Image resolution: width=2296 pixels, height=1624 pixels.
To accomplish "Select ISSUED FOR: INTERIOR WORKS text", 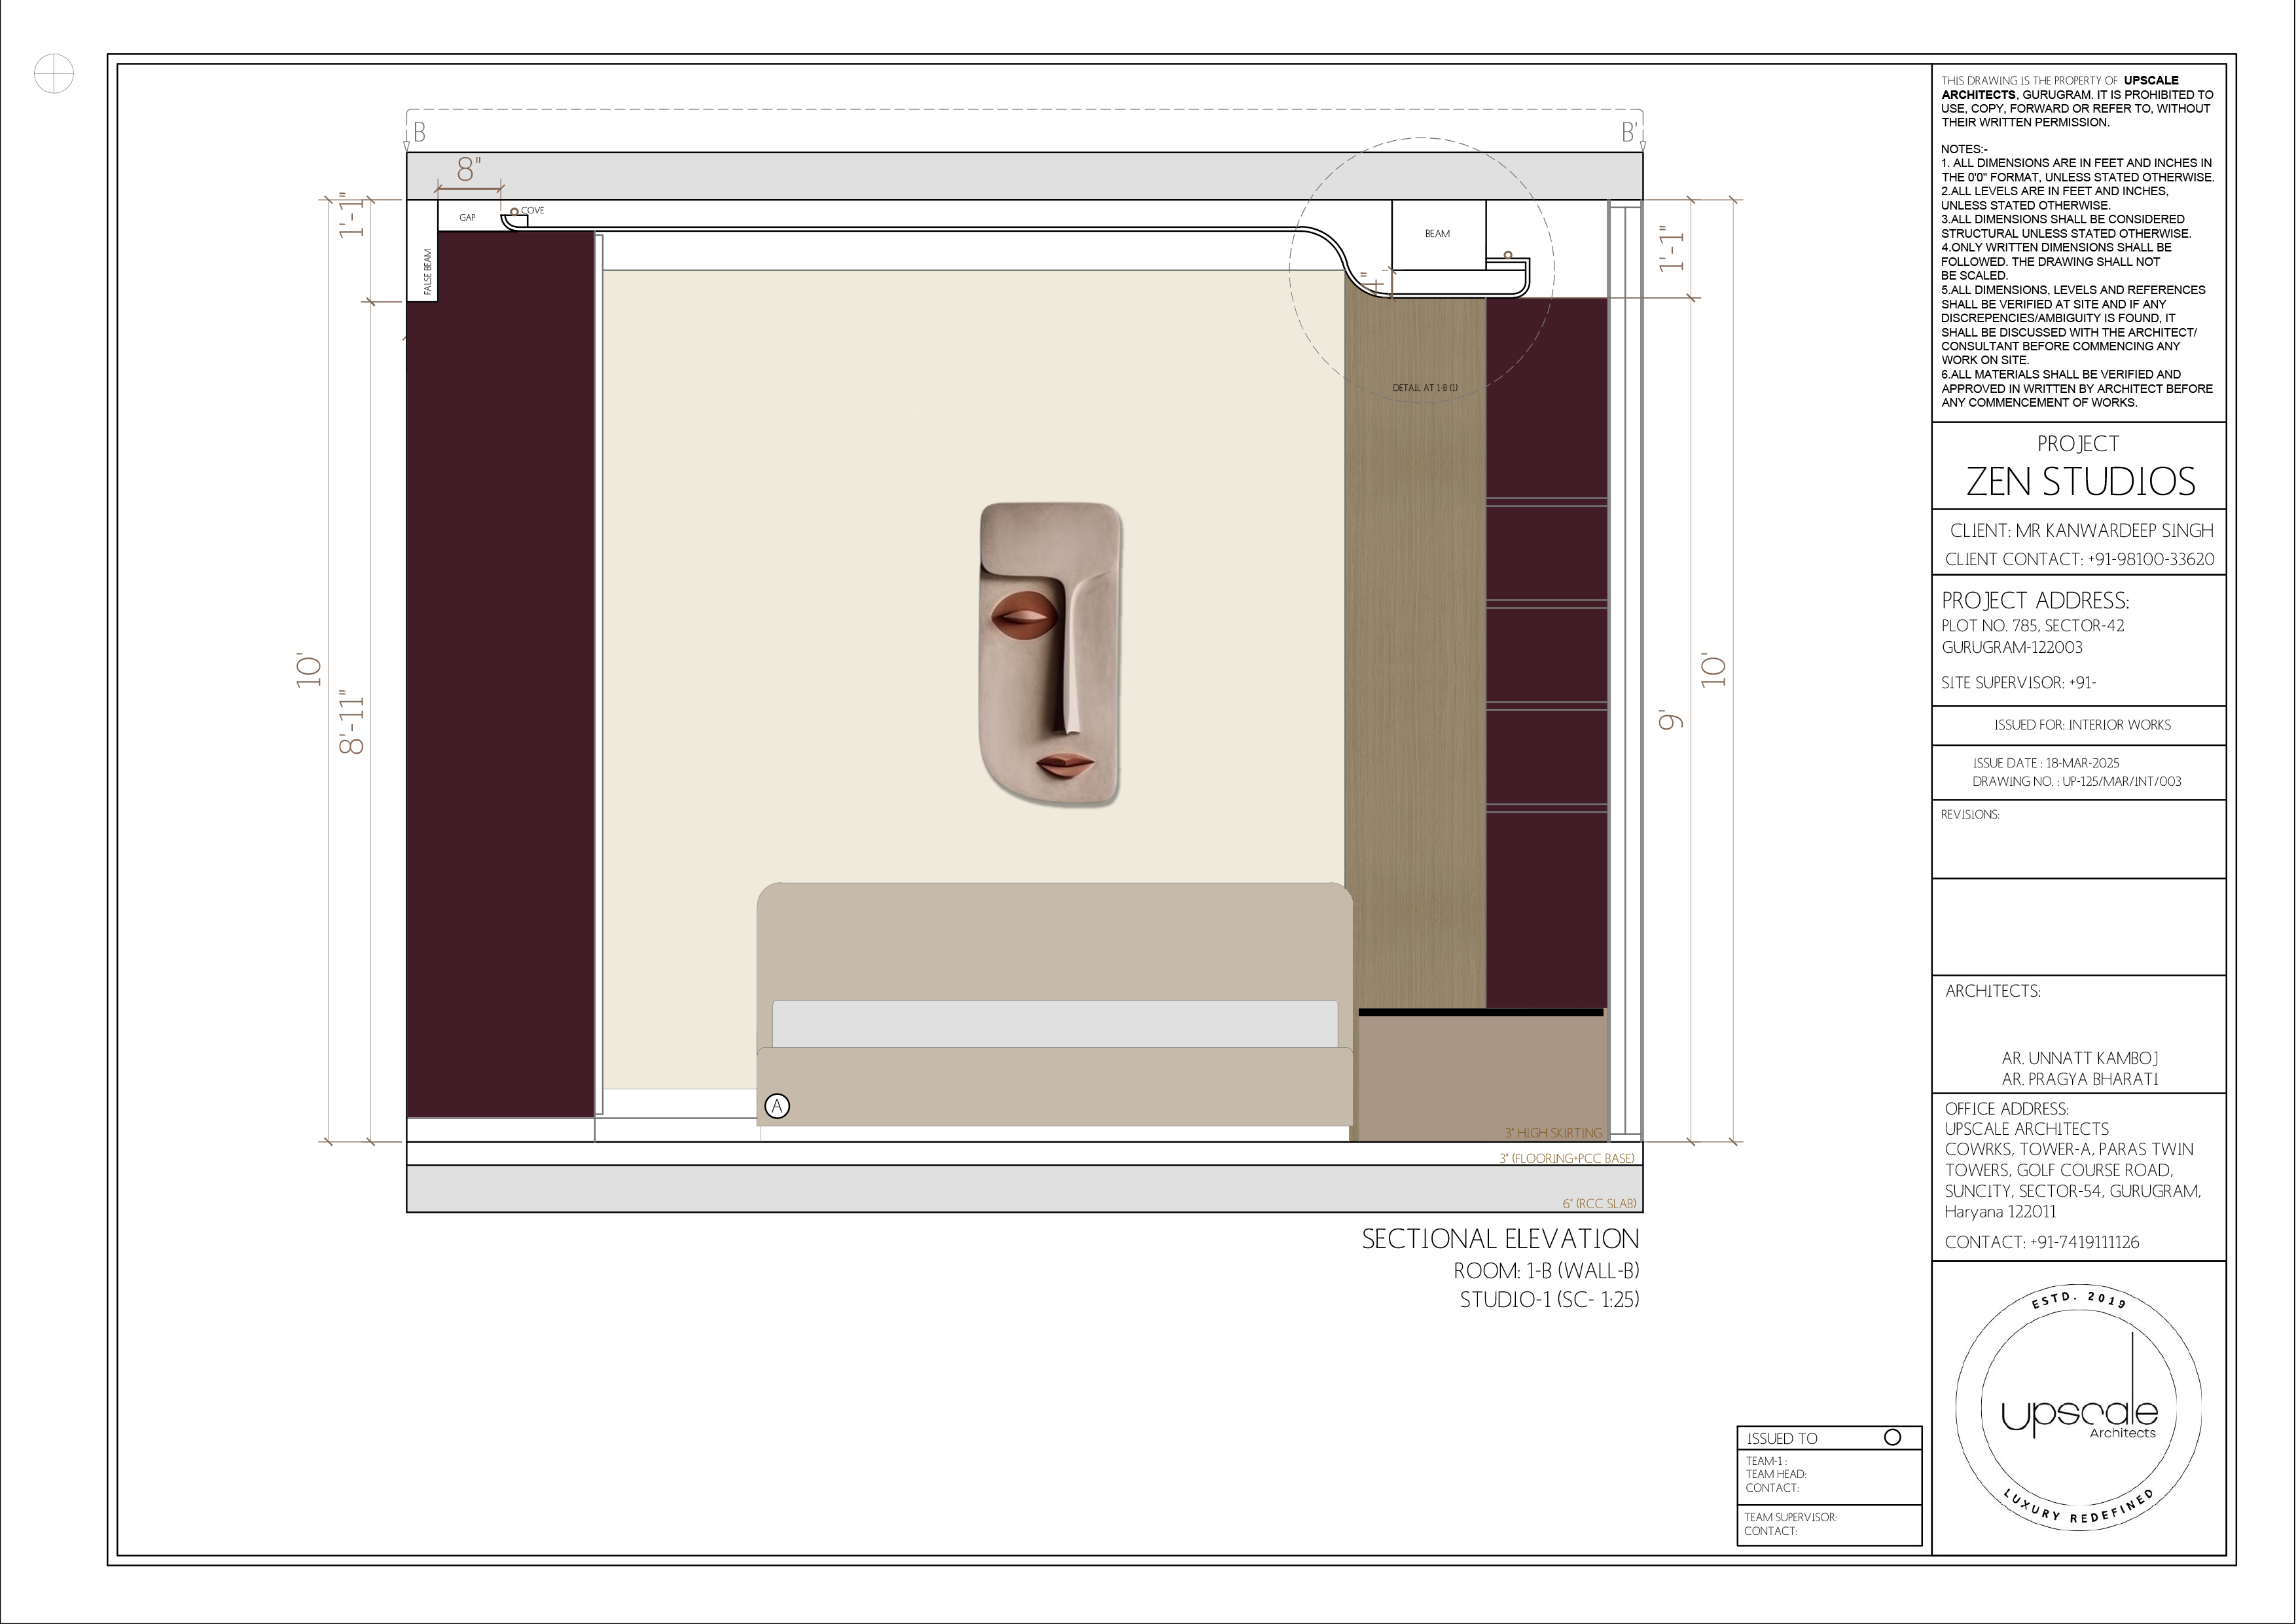I will [2082, 724].
